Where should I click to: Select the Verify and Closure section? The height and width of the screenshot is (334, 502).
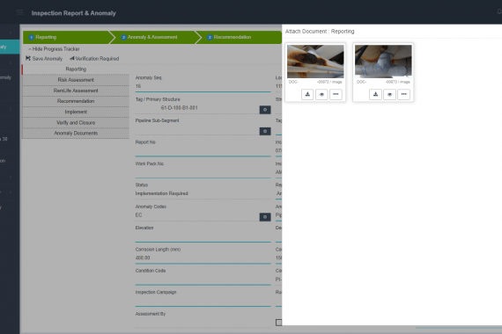pyautogui.click(x=76, y=123)
